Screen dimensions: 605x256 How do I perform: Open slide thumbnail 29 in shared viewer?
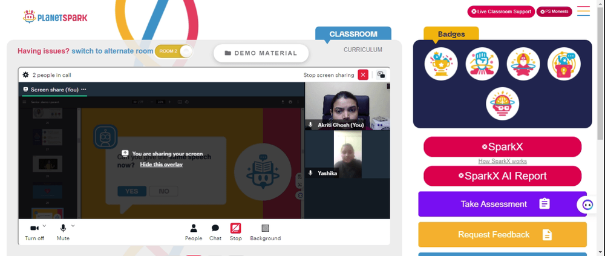coord(47,190)
